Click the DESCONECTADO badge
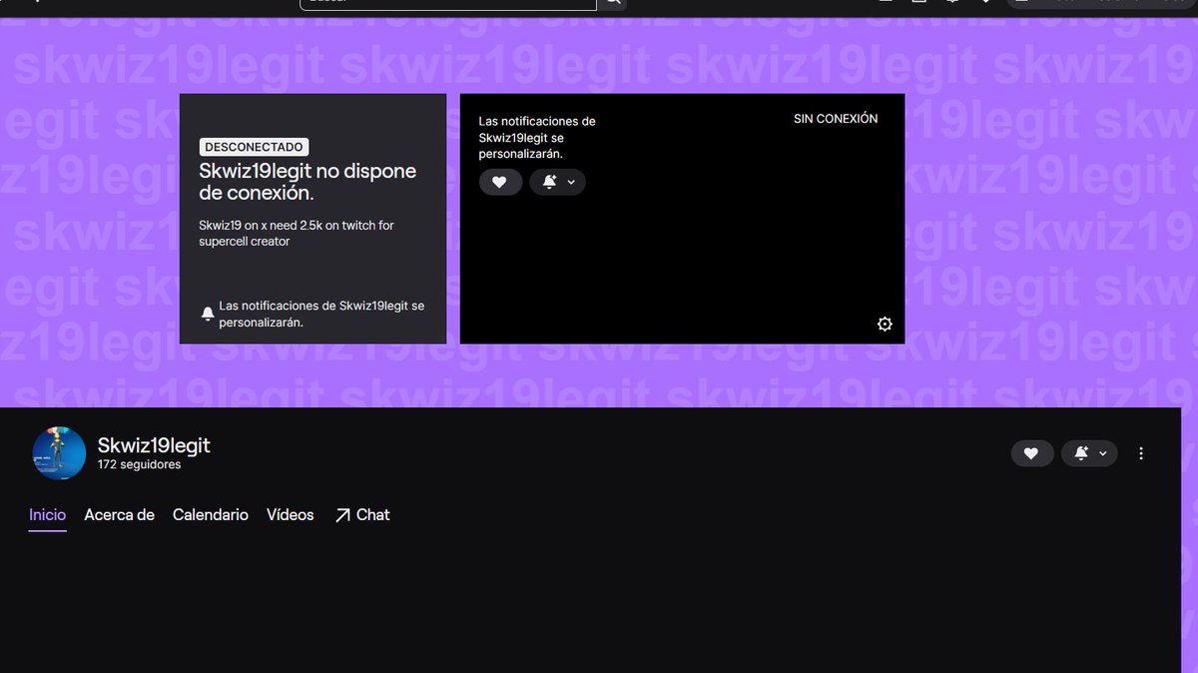 (254, 147)
